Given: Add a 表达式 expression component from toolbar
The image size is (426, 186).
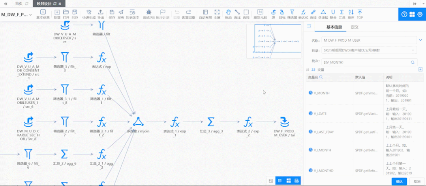Looking at the screenshot, I should [303, 14].
